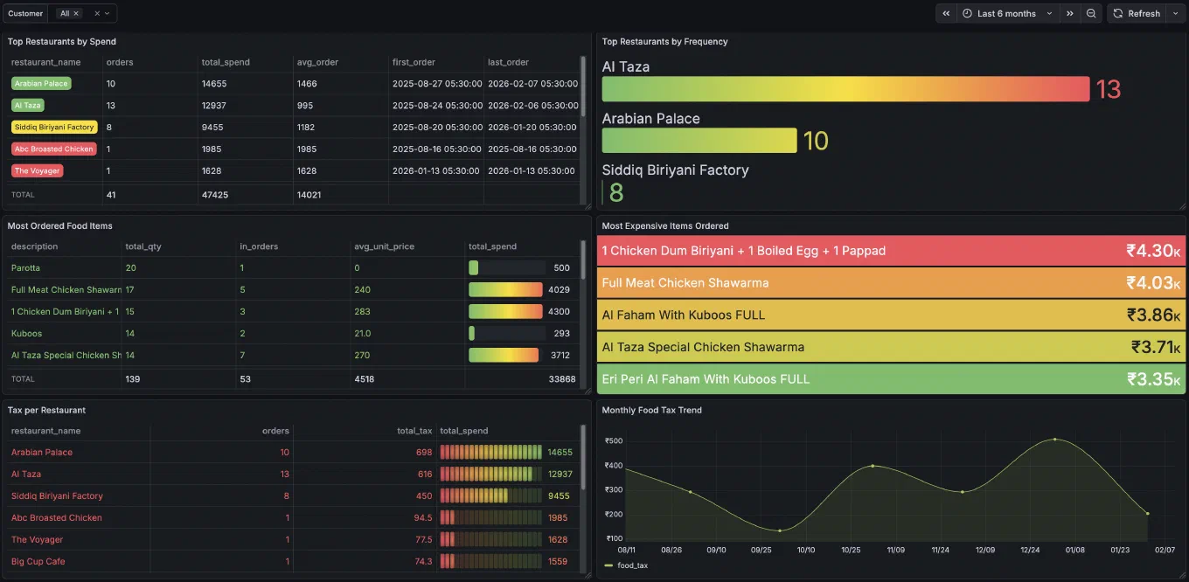Click resize handle of Most Ordered Food Items
Image resolution: width=1189 pixels, height=582 pixels.
pos(588,391)
